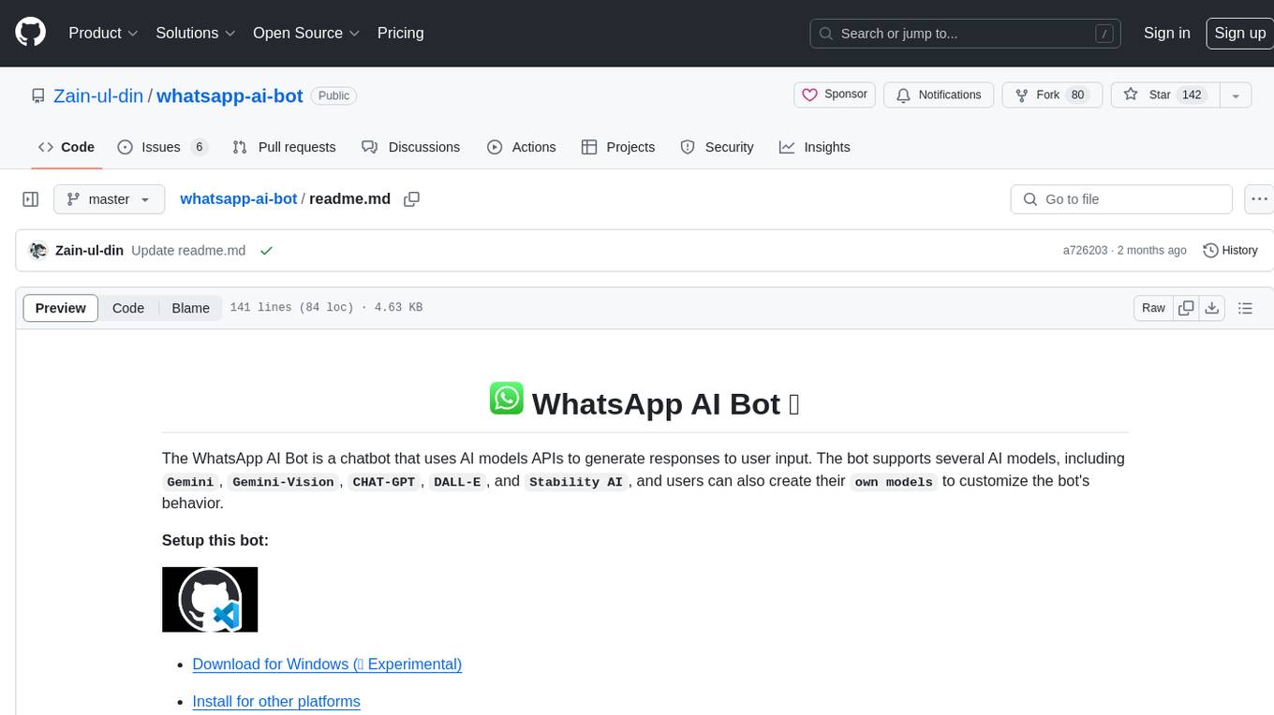Open the Notifications bell button
The image size is (1274, 715).
[x=939, y=95]
